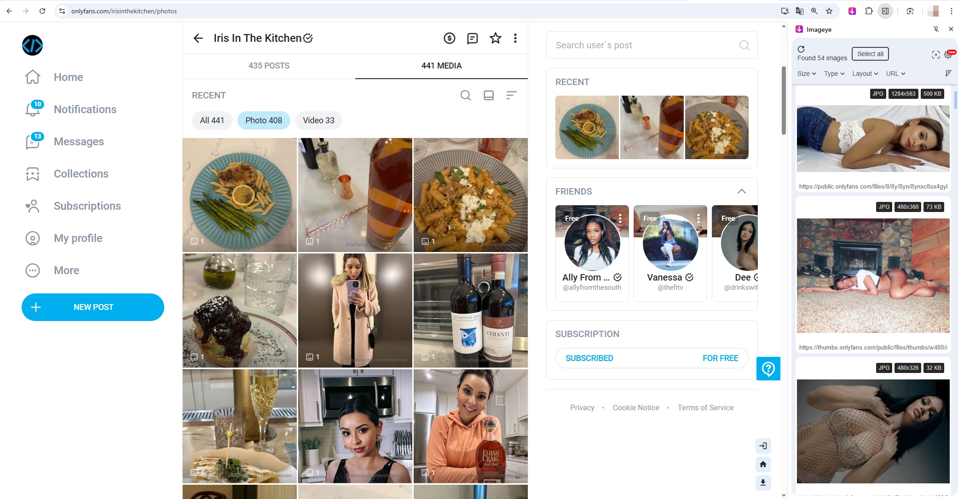Open Notifications bell in sidebar
The width and height of the screenshot is (958, 499).
33,109
